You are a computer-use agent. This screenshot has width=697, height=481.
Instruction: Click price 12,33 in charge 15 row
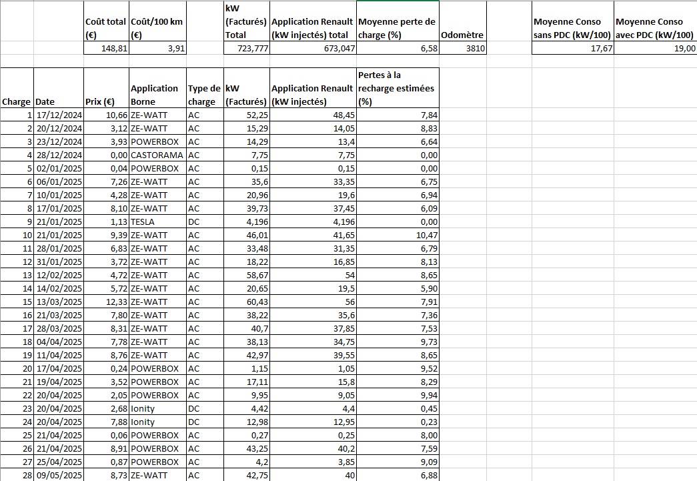(106, 302)
